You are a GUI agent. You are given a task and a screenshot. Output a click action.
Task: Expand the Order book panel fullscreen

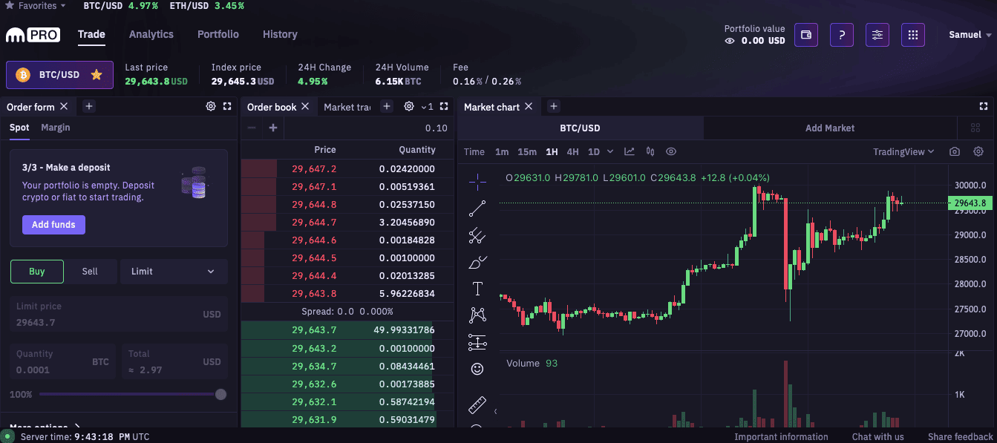(x=444, y=107)
